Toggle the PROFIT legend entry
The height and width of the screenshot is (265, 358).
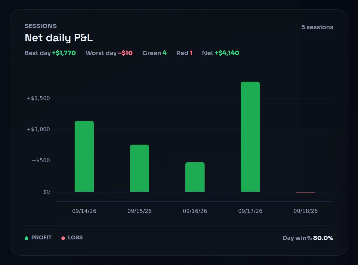click(38, 238)
